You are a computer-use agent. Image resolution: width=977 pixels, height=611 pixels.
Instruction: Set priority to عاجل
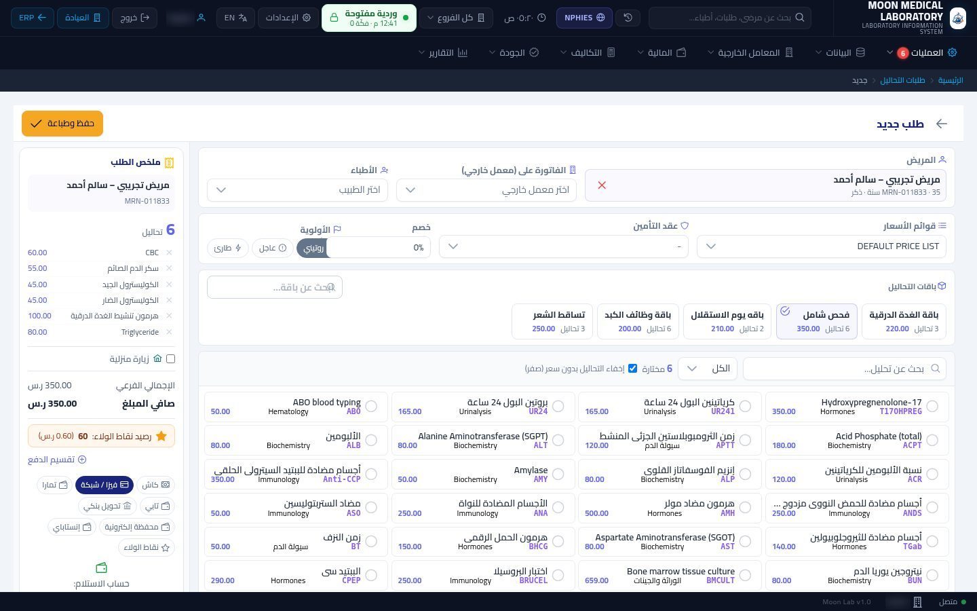click(273, 248)
